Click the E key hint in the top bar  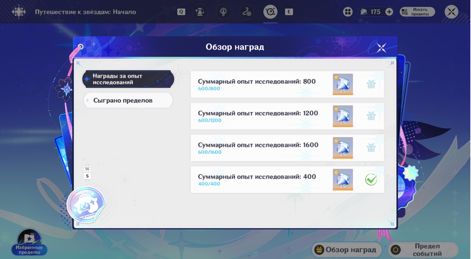(289, 12)
